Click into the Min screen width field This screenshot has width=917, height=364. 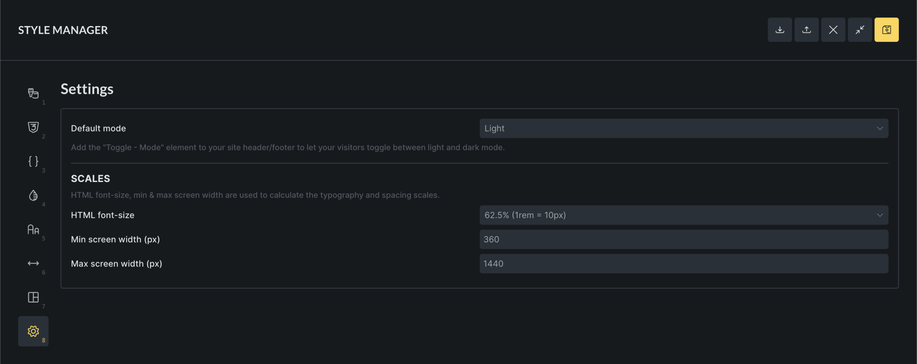tap(683, 239)
